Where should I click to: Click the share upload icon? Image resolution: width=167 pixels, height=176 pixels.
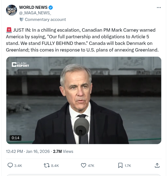[x=157, y=166]
